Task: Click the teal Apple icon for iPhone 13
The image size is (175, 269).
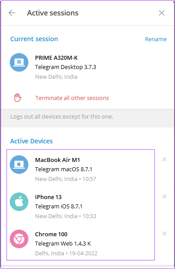Action: tap(19, 202)
